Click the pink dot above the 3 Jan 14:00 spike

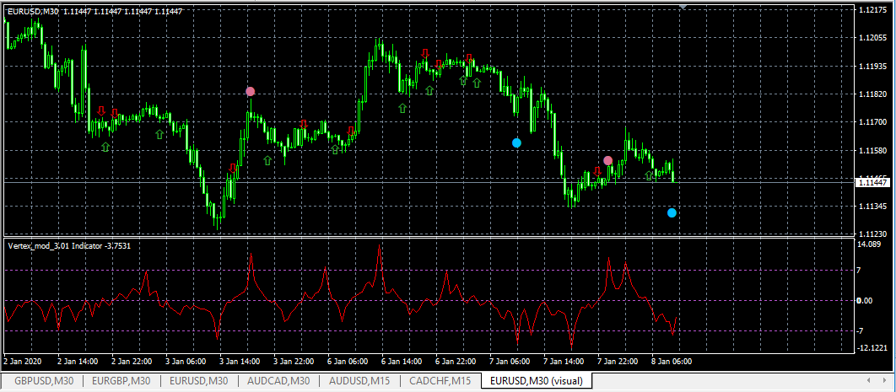(250, 91)
